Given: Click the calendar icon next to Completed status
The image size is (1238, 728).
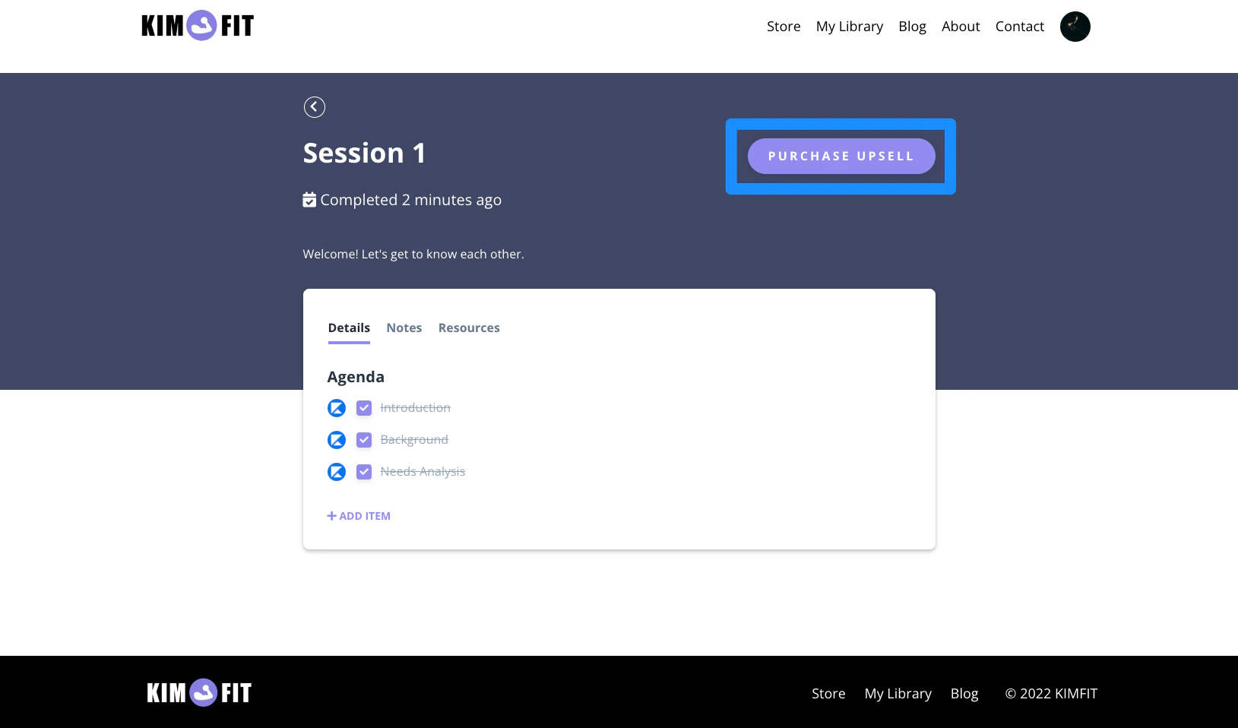Looking at the screenshot, I should [309, 199].
